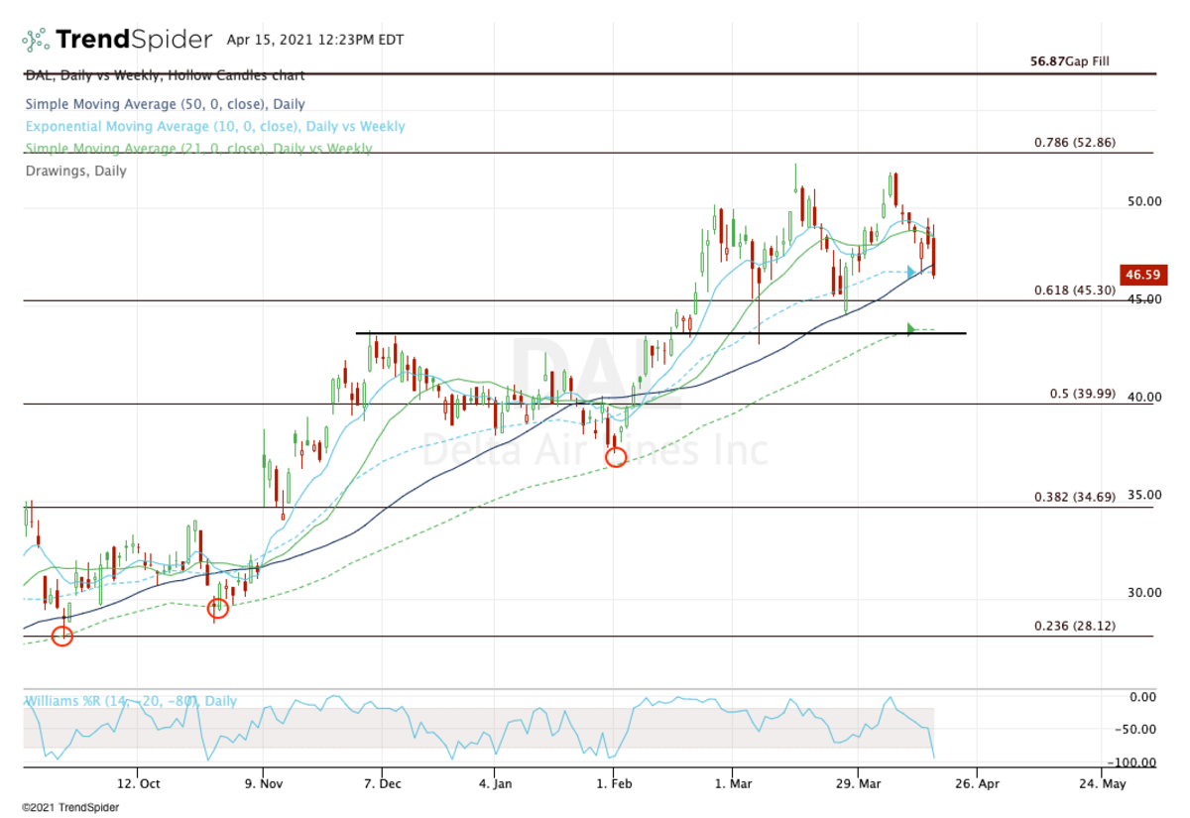This screenshot has height=818, width=1190.
Task: Click the red circle annotation near February low
Action: point(618,457)
